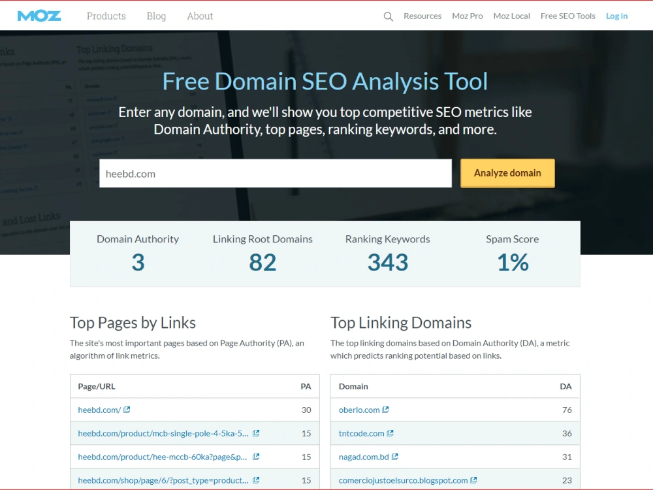Screen dimensions: 653x490
Task: Select DA value 36 for tntcode.com
Action: 567,433
